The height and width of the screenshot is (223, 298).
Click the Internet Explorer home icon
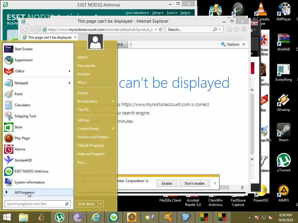(x=230, y=29)
